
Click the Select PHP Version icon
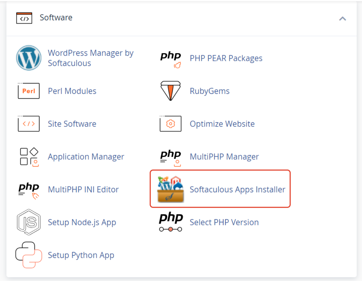pyautogui.click(x=170, y=222)
